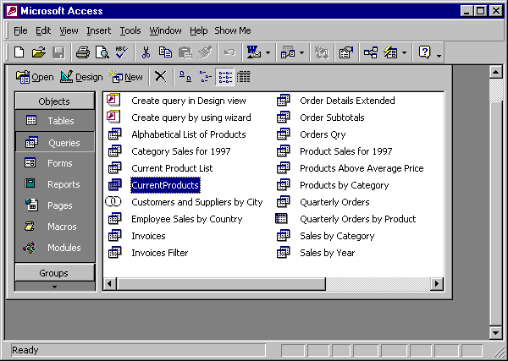Select Tables in the Objects bar
The width and height of the screenshot is (508, 361).
54,121
